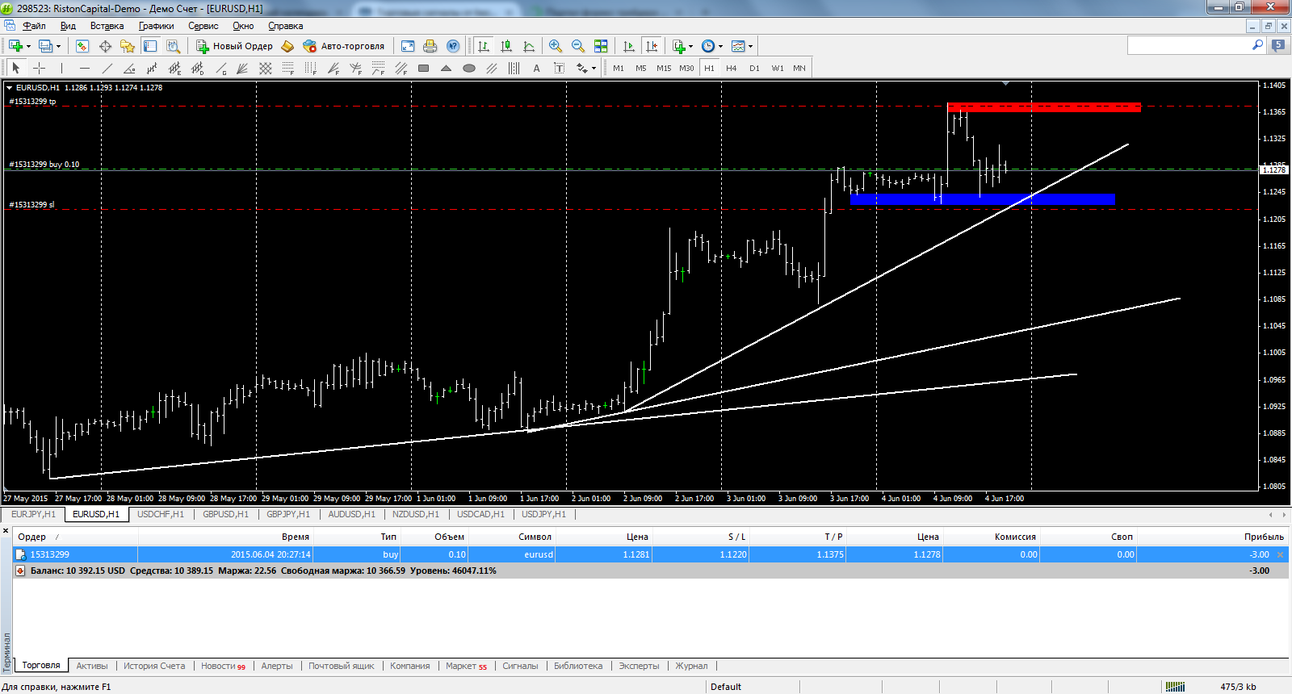This screenshot has height=694, width=1292.
Task: Close order 15313299 using row X
Action: (x=1280, y=554)
